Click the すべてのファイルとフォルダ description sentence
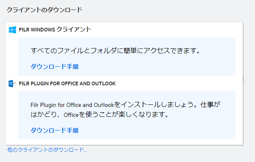The height and width of the screenshot is (162, 255). tap(115, 51)
